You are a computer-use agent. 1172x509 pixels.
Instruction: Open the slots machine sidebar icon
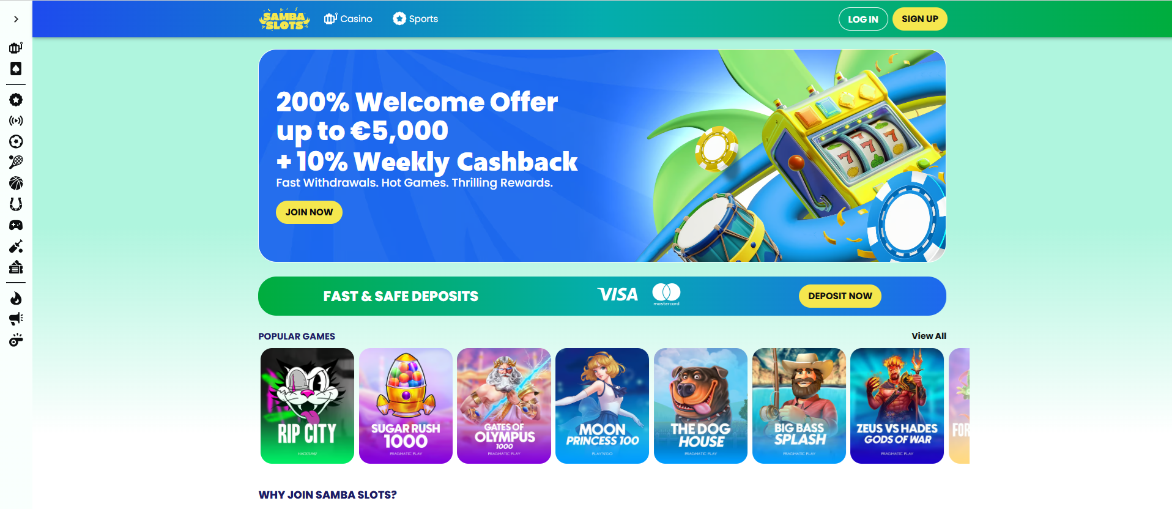[16, 48]
